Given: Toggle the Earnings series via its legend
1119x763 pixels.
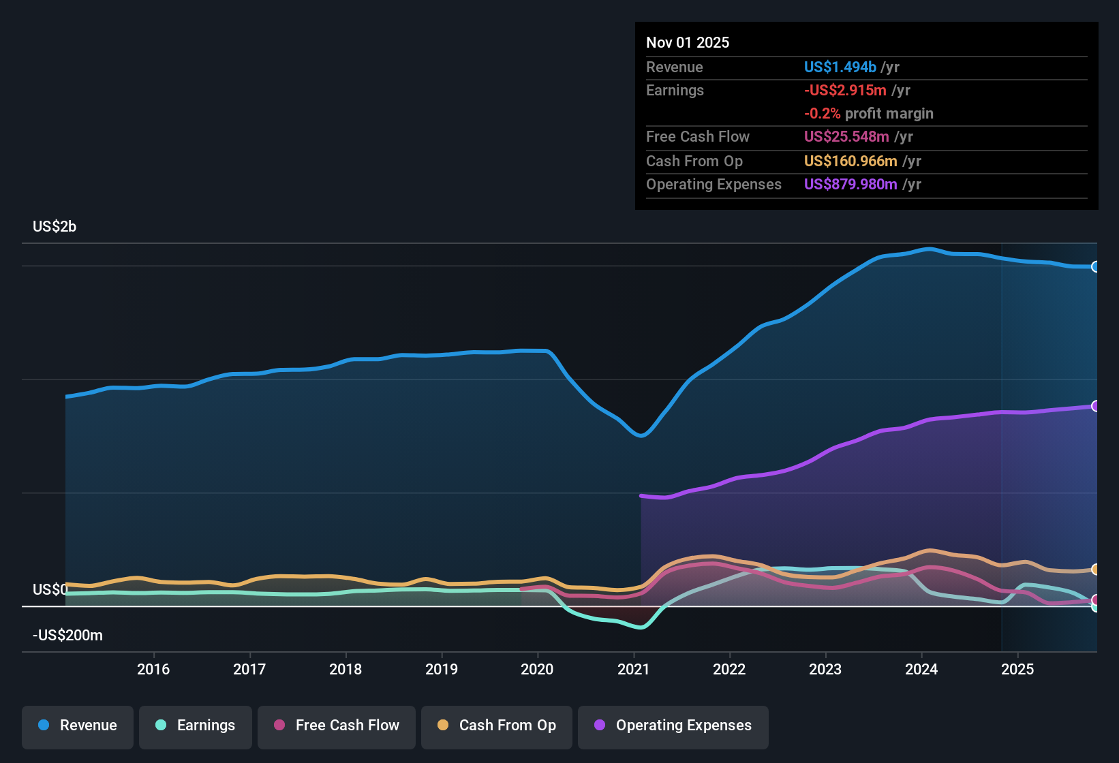Looking at the screenshot, I should (x=196, y=726).
